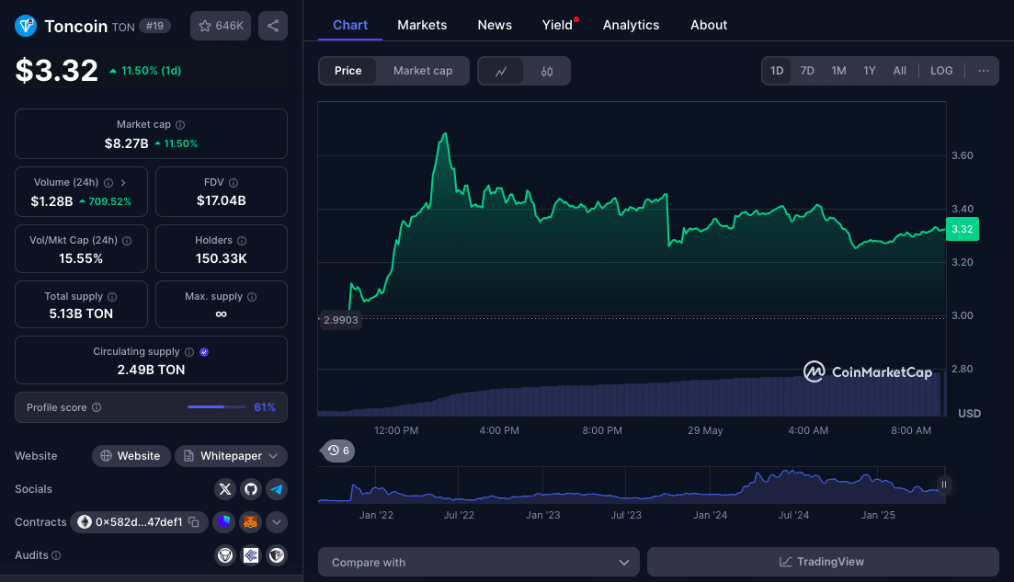Toggle LOG scale on chart
The width and height of the screenshot is (1014, 582).
941,71
